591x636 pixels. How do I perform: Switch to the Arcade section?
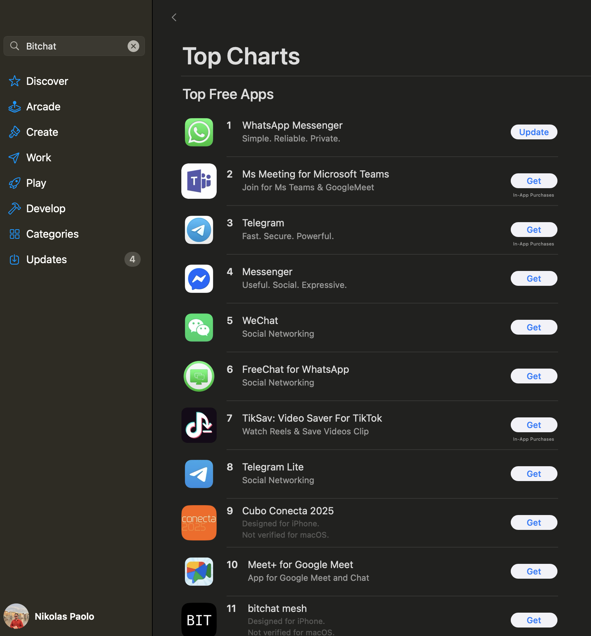pos(43,107)
